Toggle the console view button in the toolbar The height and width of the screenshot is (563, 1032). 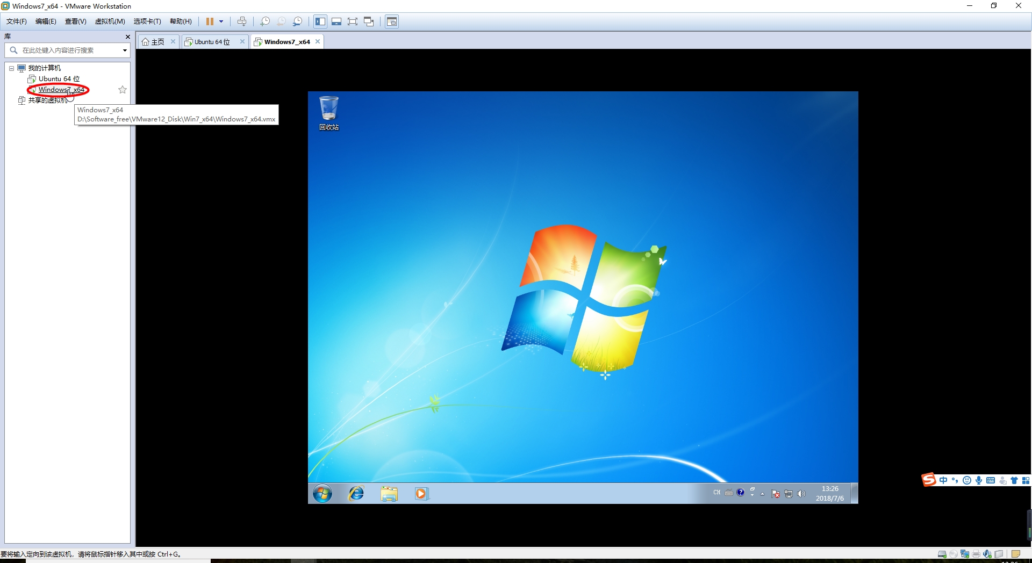coord(392,21)
